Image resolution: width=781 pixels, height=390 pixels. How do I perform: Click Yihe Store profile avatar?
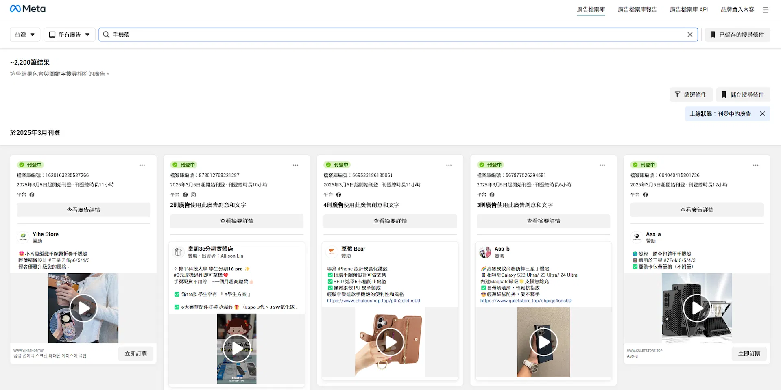[23, 237]
